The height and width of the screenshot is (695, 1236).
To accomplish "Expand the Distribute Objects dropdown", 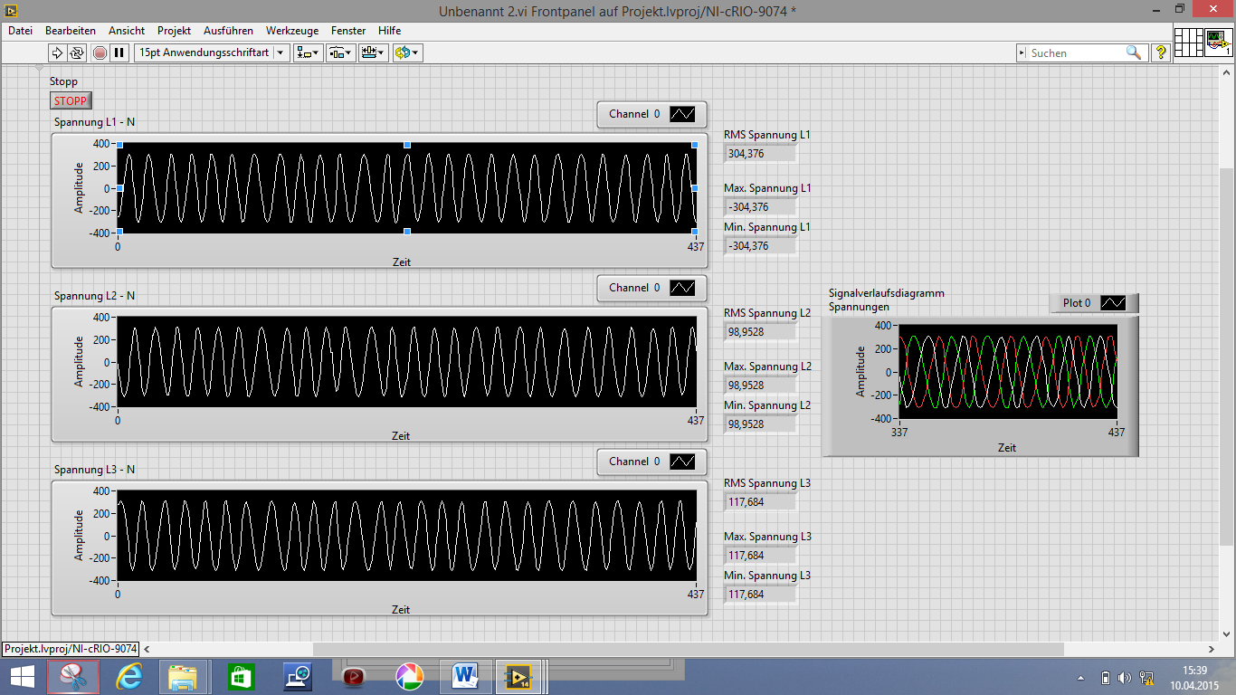I will click(341, 52).
